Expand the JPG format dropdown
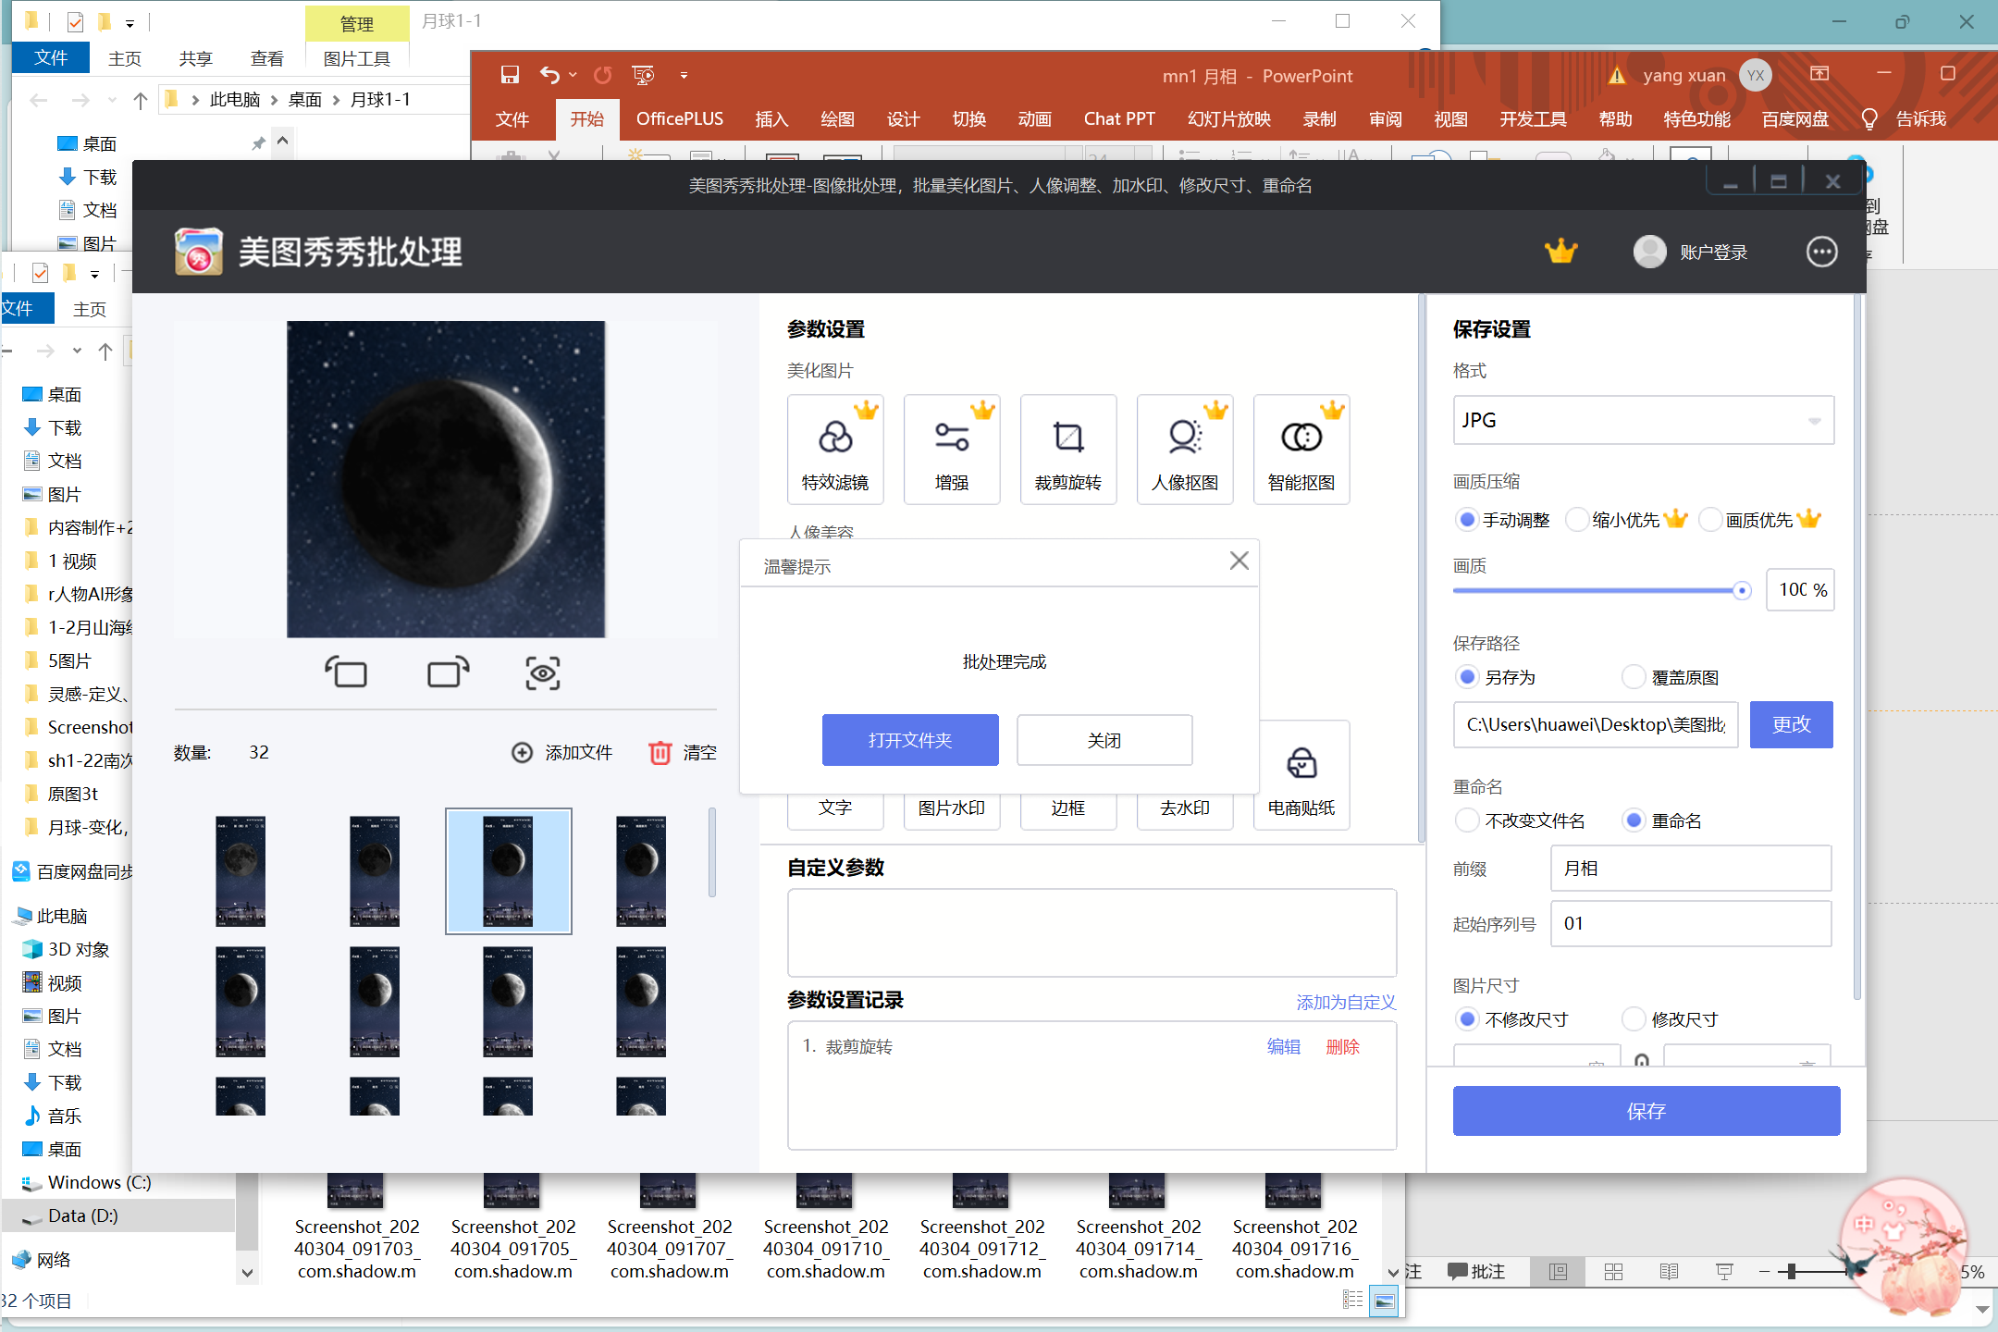Image resolution: width=1998 pixels, height=1332 pixels. [1814, 421]
